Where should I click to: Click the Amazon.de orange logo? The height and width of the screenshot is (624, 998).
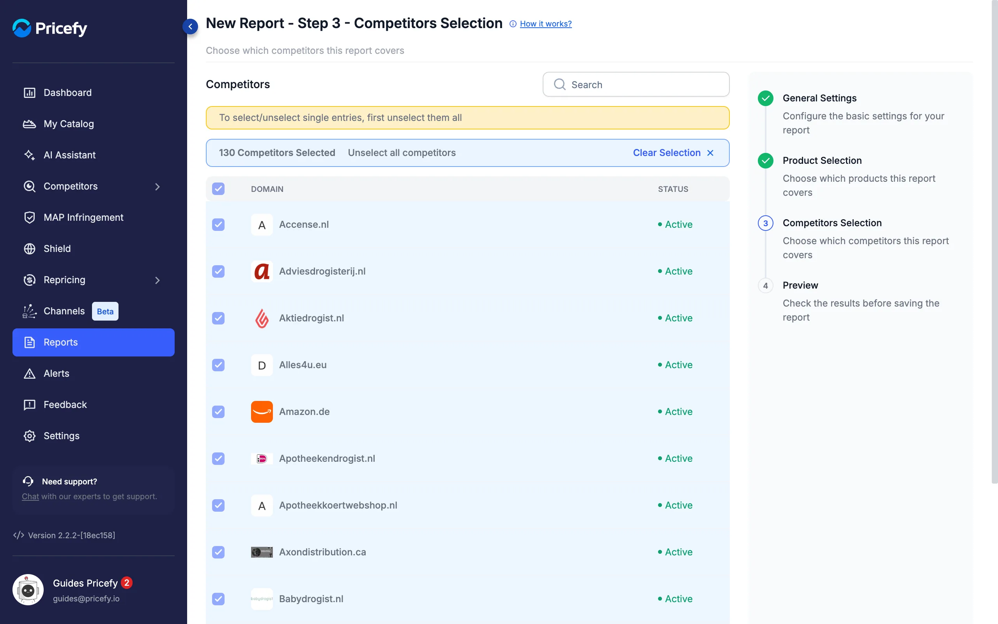tap(262, 411)
